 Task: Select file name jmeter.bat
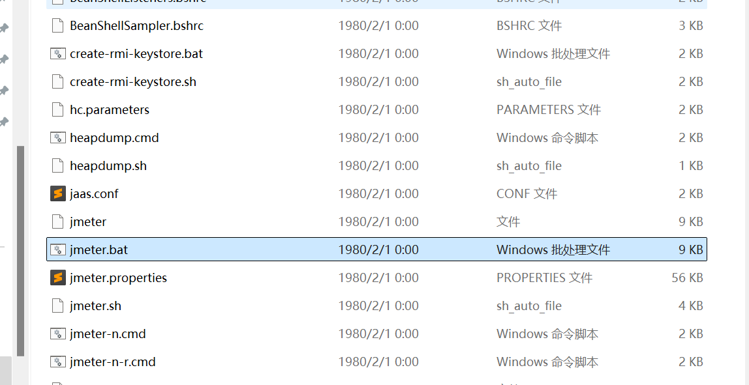click(99, 250)
